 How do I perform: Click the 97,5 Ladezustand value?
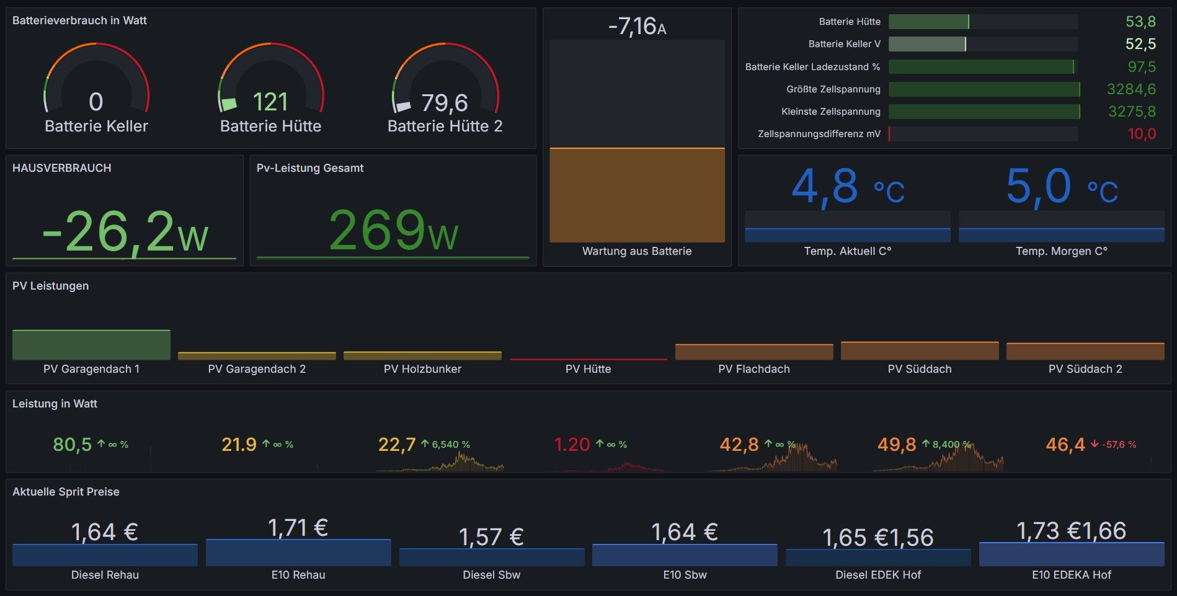pos(1142,66)
